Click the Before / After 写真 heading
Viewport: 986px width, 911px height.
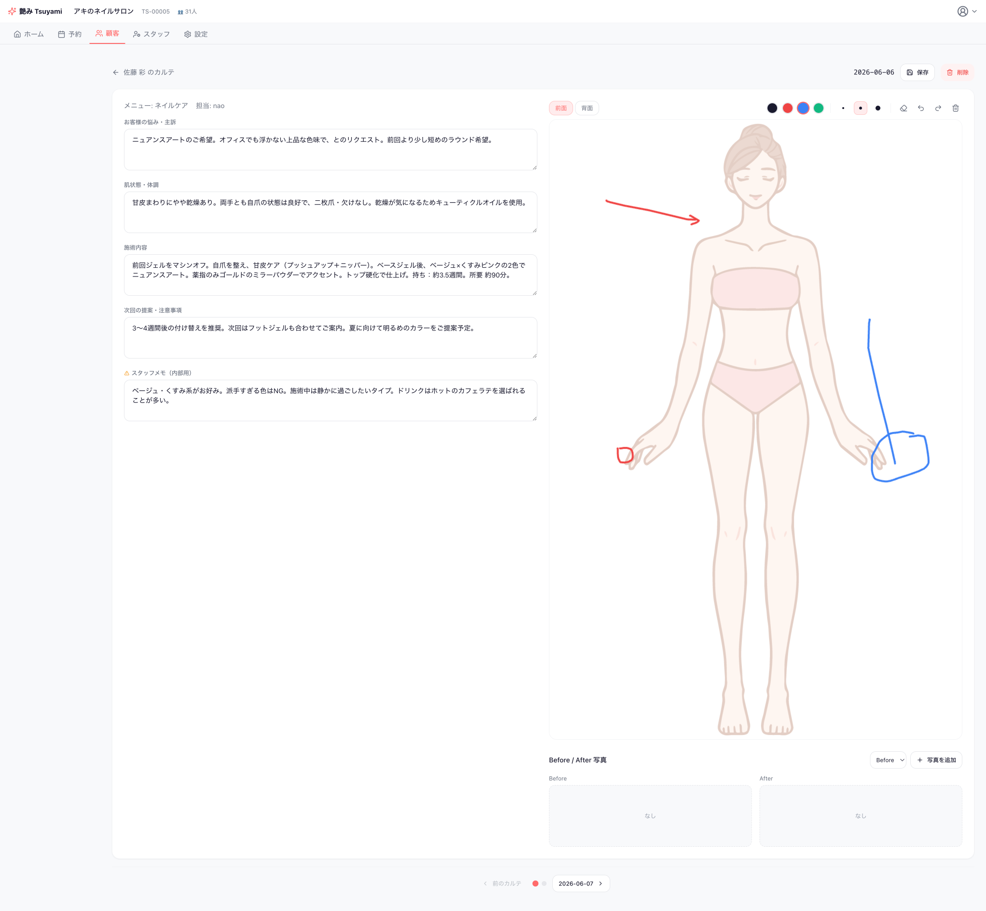click(577, 760)
